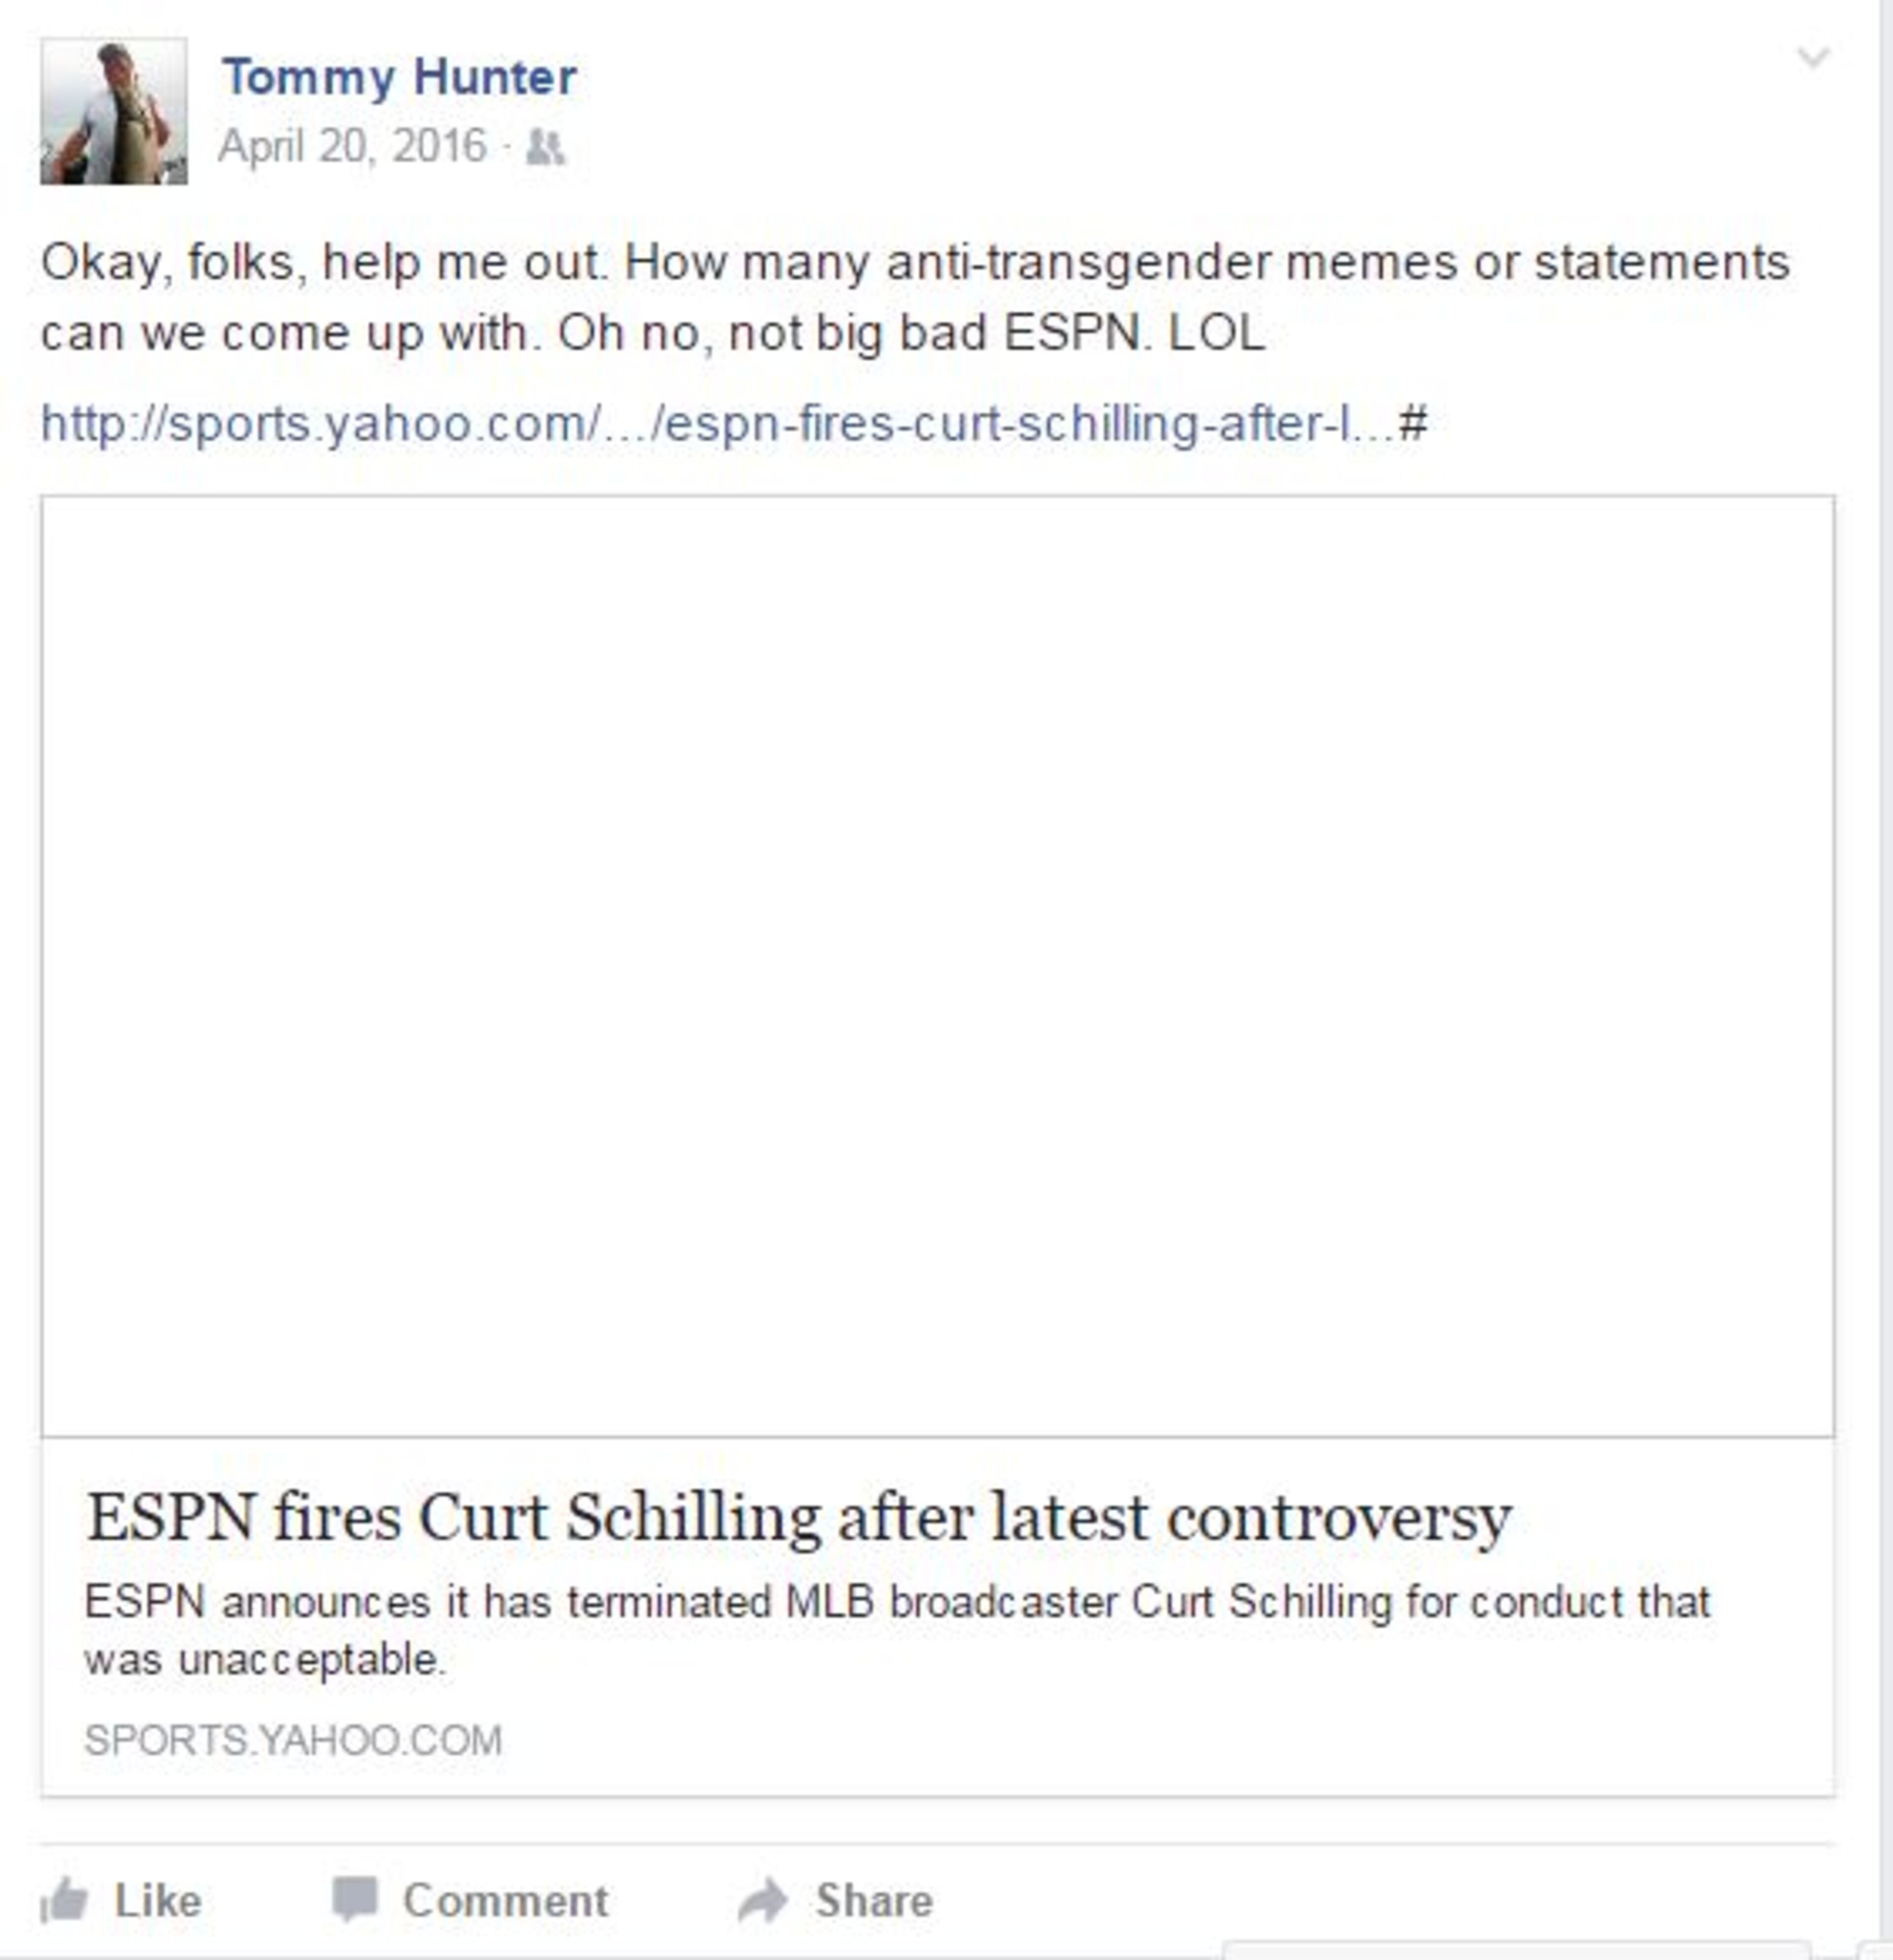Visit Tommy Hunter's profile name link
Screen dimensions: 1893x1960
(399, 77)
